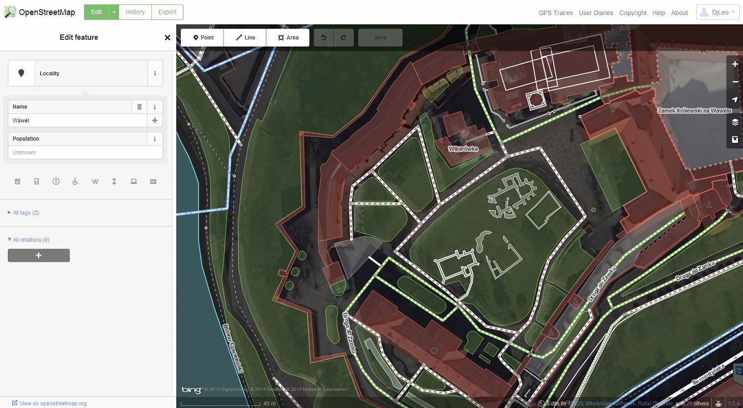Select the Point drawing tool
The image size is (743, 408).
click(202, 38)
